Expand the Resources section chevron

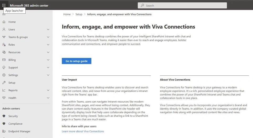pos(48,52)
